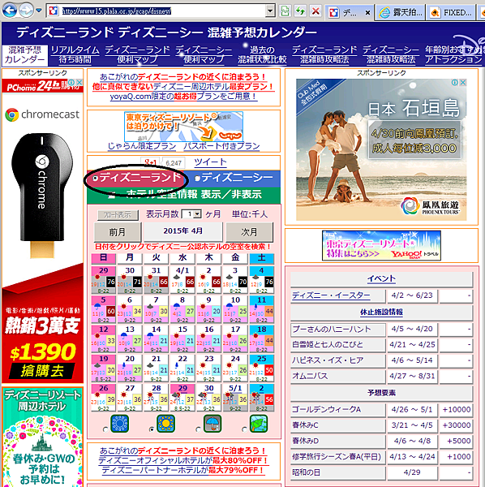Close the current Disney calendar tab
The image size is (485, 487).
click(x=367, y=13)
